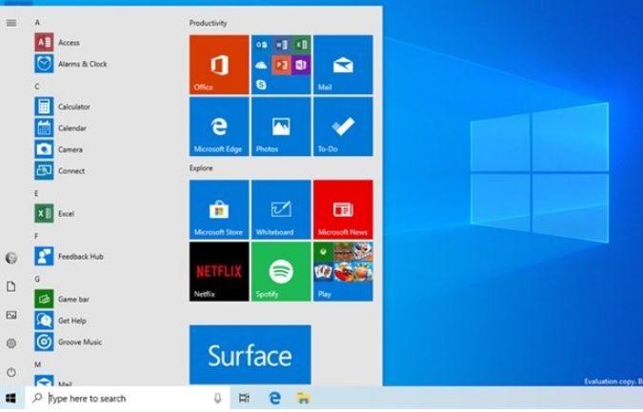643x412 pixels.
Task: Click the Power button in Start sidebar
Action: click(x=11, y=372)
